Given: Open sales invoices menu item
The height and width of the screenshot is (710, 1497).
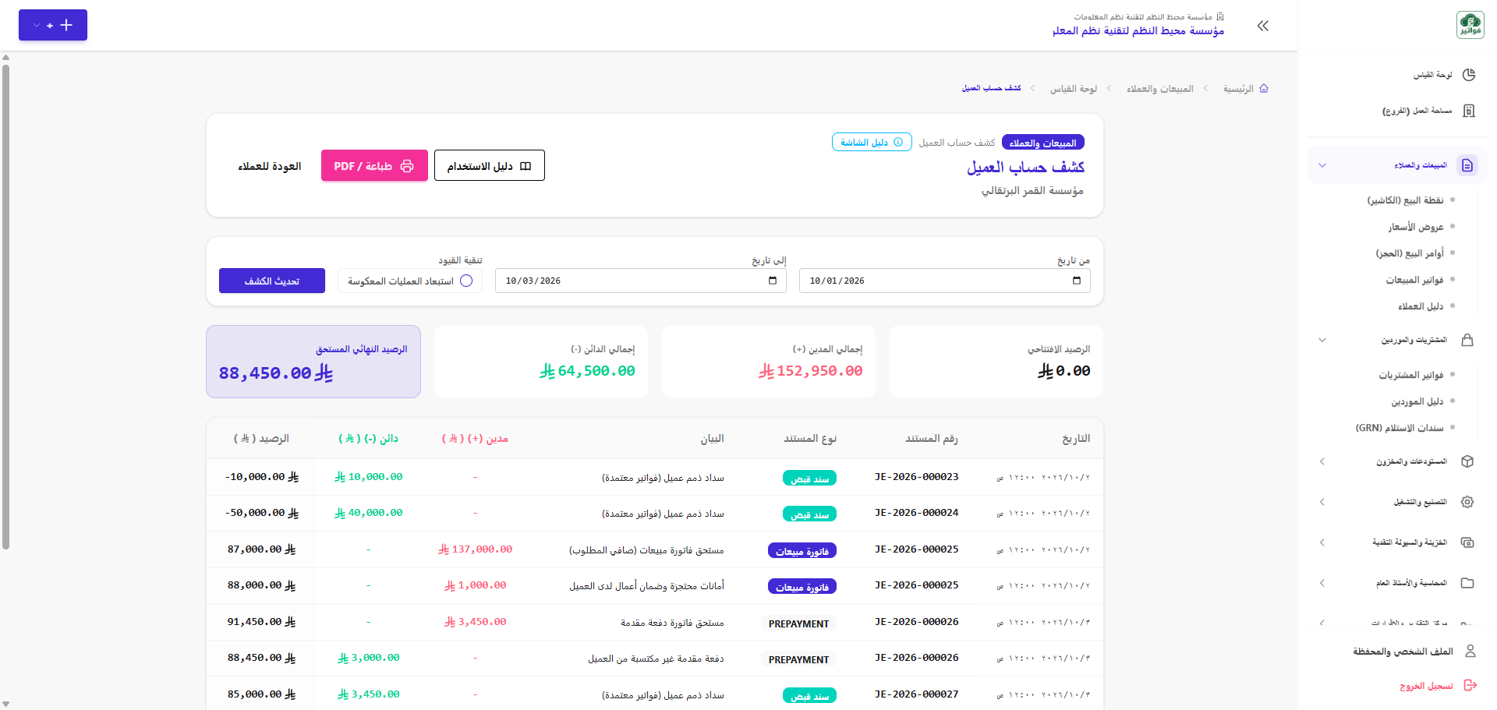Looking at the screenshot, I should click(x=1414, y=280).
